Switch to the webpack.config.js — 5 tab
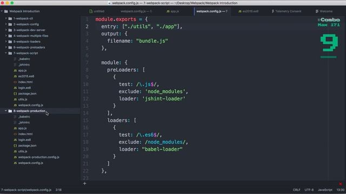The height and width of the screenshot is (194, 346). tap(136, 11)
